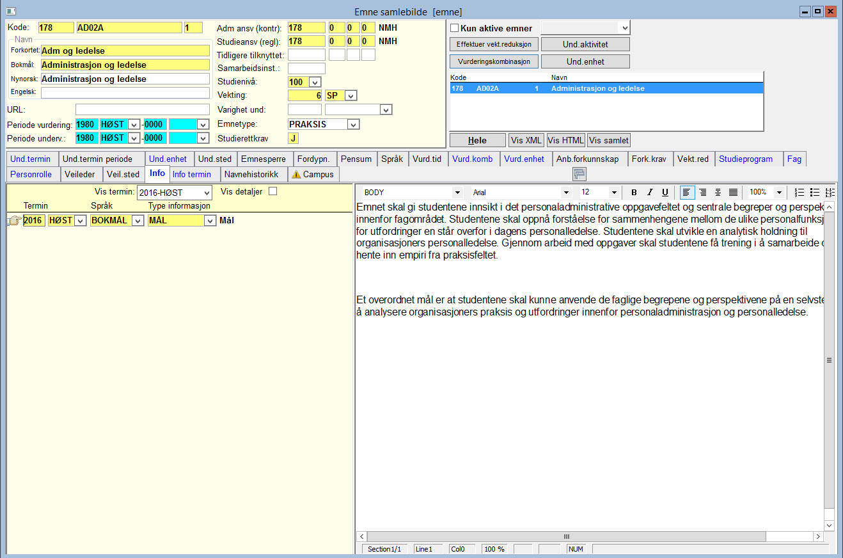This screenshot has width=843, height=558.
Task: Tick the Vis detaljer checkbox
Action: pyautogui.click(x=273, y=191)
